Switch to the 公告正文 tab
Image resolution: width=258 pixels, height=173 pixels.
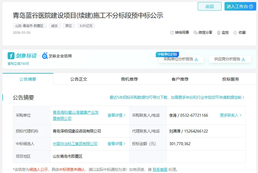79,79
